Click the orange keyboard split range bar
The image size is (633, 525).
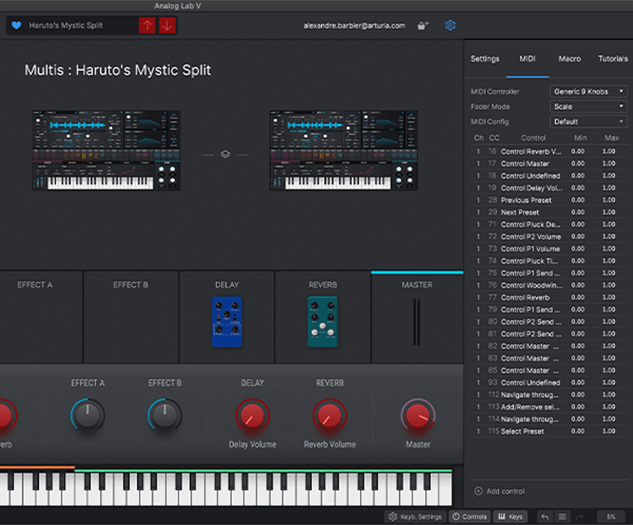point(37,468)
